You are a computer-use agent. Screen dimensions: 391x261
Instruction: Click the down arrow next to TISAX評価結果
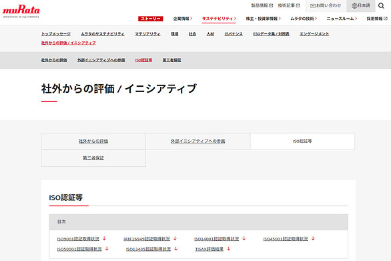(x=228, y=249)
